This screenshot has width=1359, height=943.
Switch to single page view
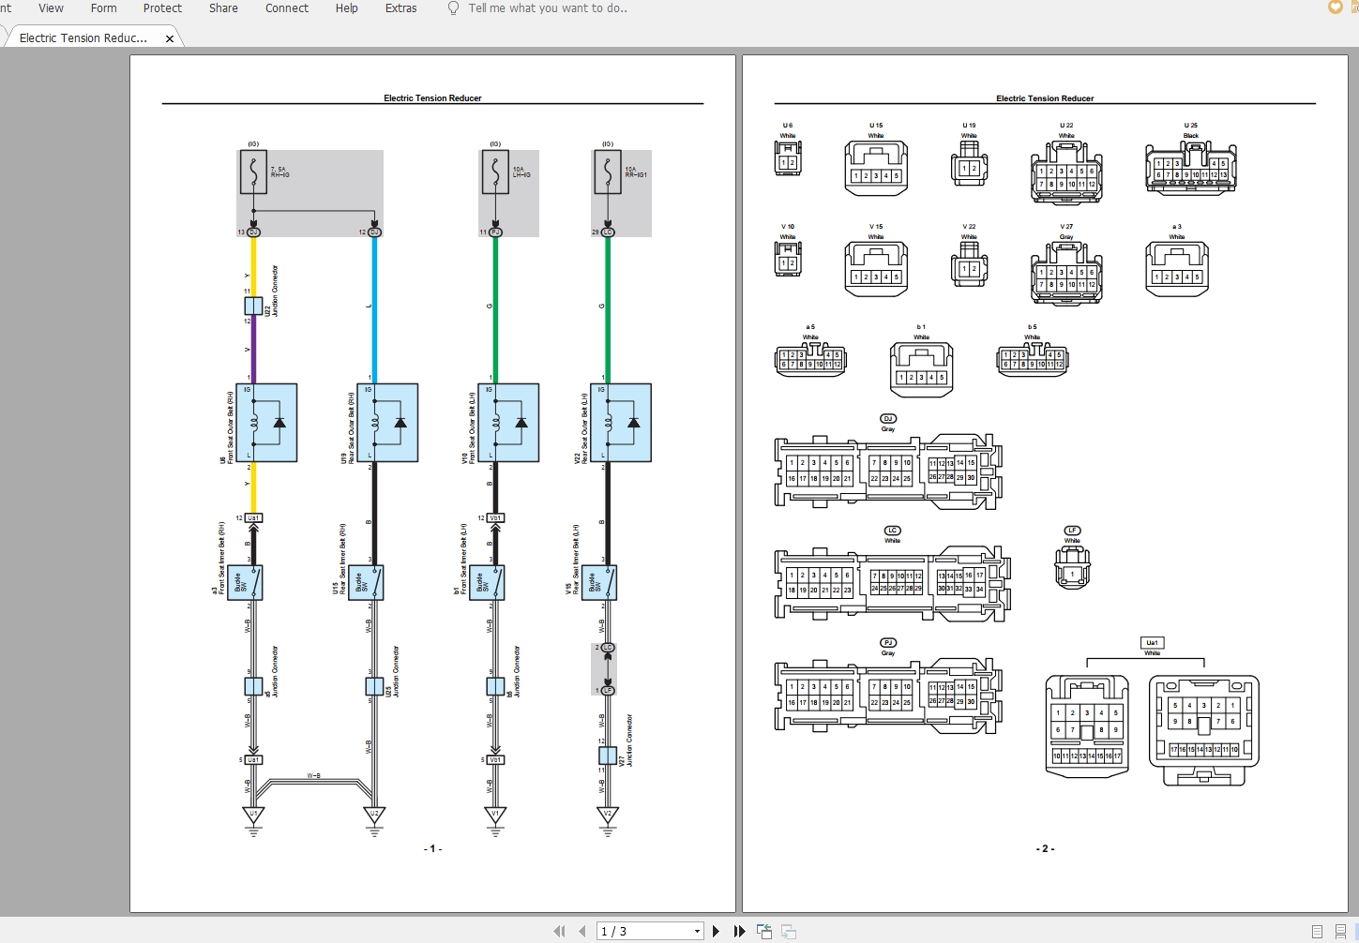(x=1317, y=931)
